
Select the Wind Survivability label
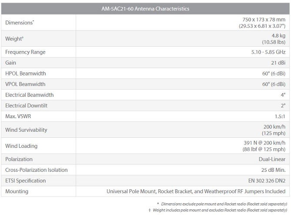[x=26, y=130]
